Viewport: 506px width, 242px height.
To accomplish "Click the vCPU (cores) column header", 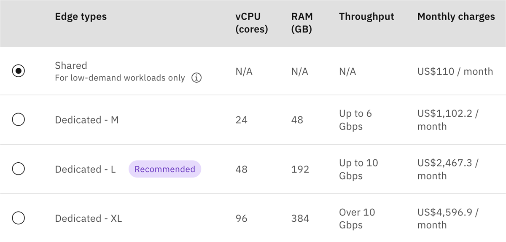I will (x=252, y=23).
